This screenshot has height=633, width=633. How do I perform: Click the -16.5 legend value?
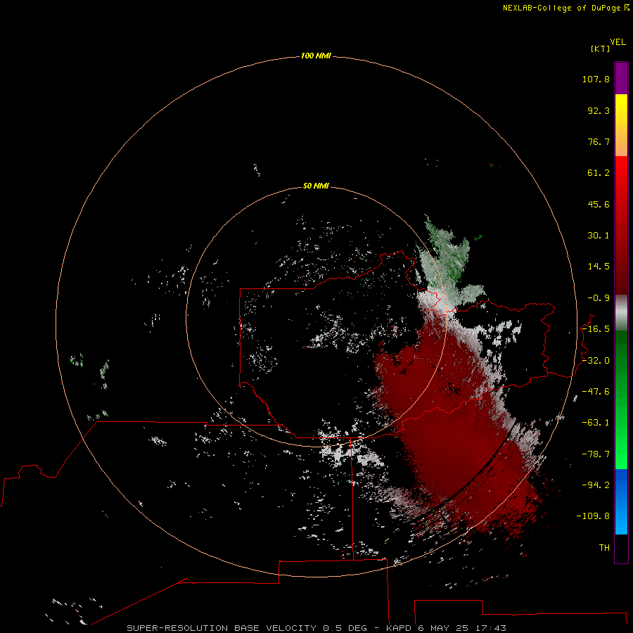pyautogui.click(x=596, y=329)
